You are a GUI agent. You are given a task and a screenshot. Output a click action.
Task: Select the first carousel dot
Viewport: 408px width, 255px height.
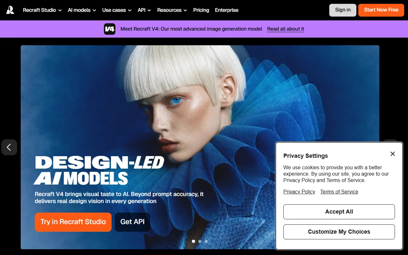[x=193, y=241]
